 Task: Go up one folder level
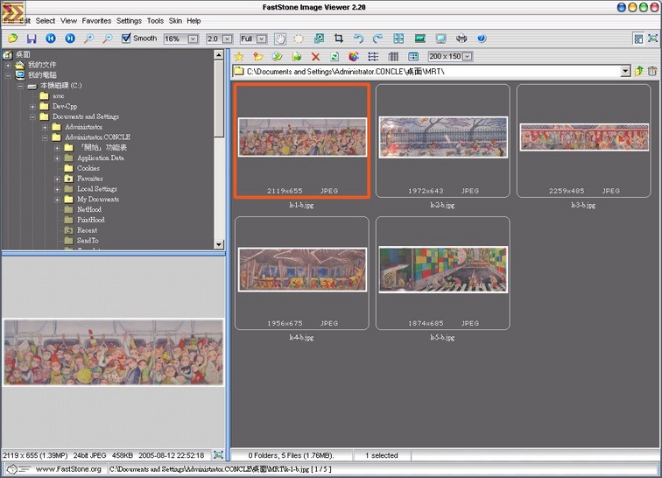click(x=638, y=71)
